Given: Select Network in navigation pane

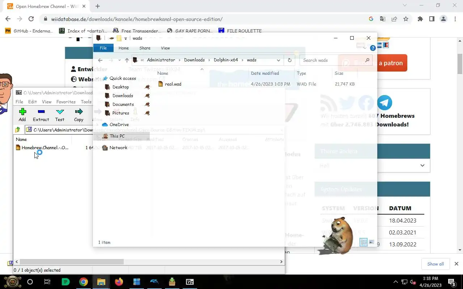Looking at the screenshot, I should pyautogui.click(x=118, y=148).
